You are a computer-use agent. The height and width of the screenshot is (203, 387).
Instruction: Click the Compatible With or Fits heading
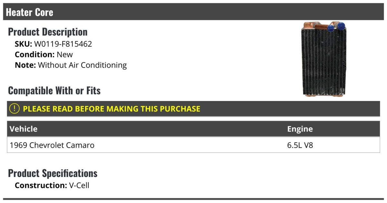click(54, 91)
